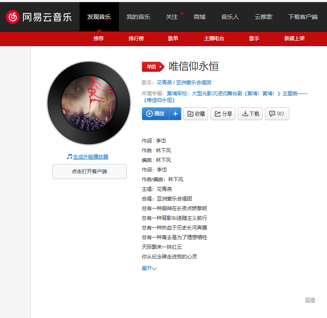The height and width of the screenshot is (318, 327).
Task: Open the 我的音乐 tab
Action: [x=138, y=17]
